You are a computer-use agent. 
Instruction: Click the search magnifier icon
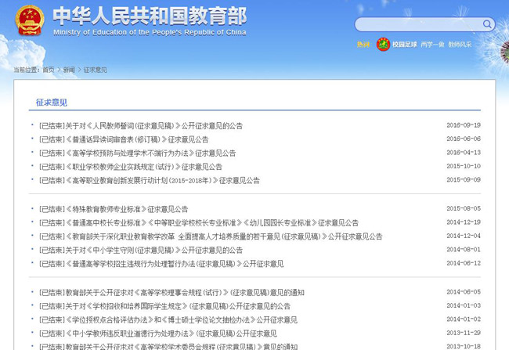(487, 24)
